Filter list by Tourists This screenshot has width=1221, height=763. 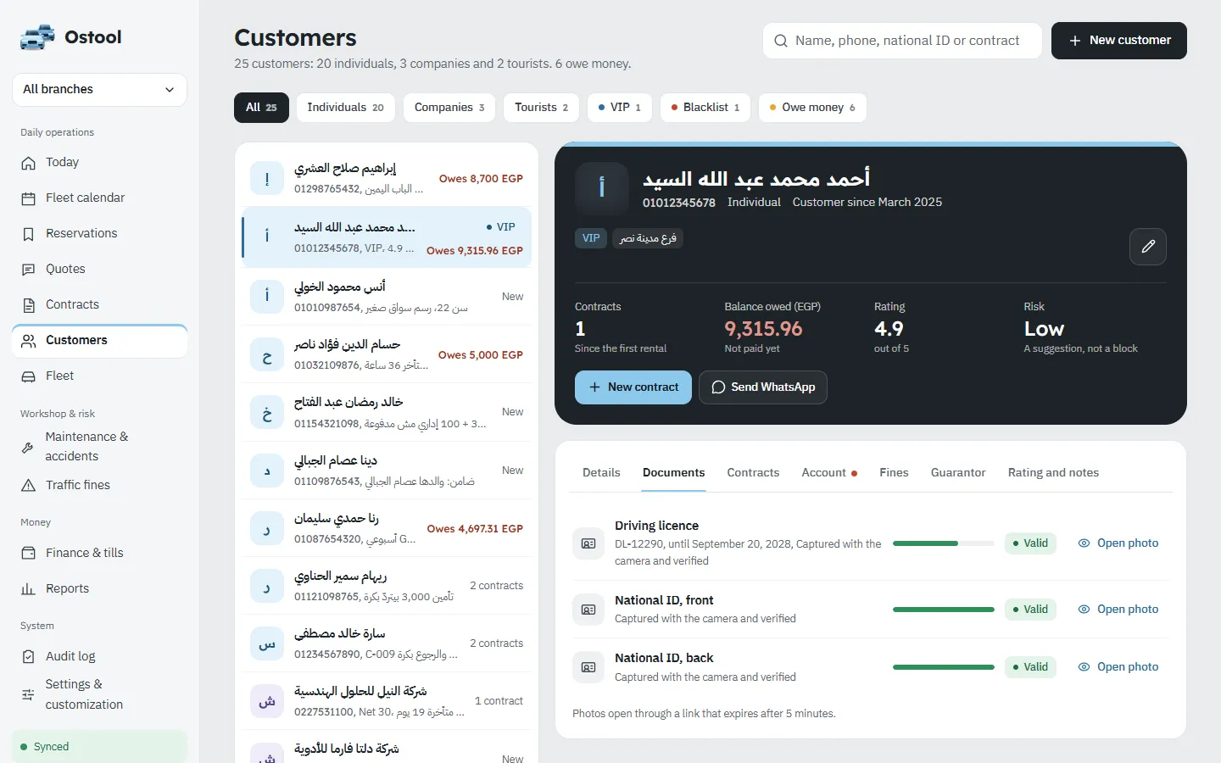[x=541, y=108]
